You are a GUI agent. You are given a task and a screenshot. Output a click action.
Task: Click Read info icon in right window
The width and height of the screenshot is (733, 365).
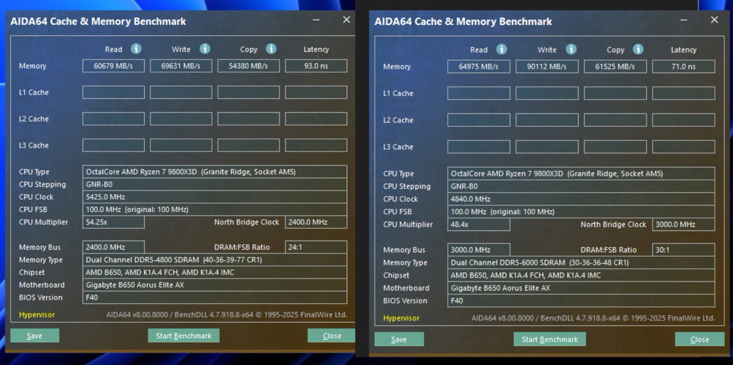click(x=501, y=49)
